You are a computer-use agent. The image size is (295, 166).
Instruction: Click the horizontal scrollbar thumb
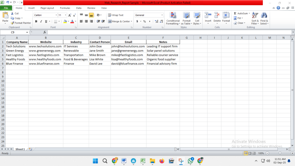(228, 149)
